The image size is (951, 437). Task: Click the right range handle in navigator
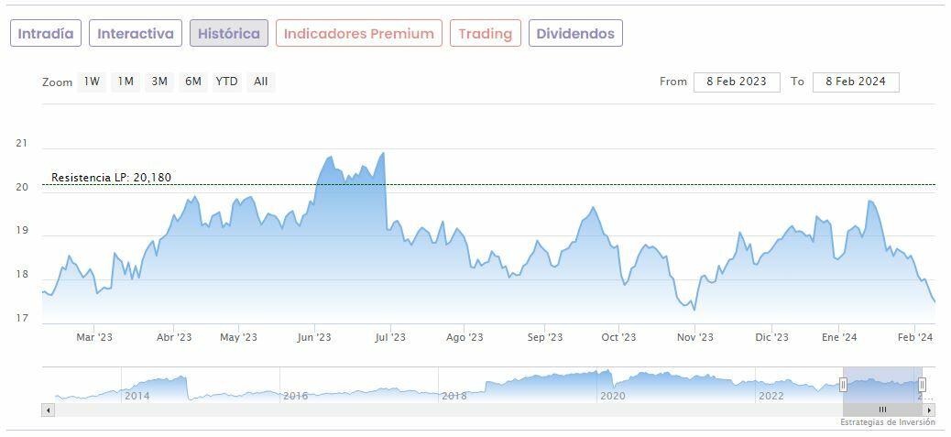click(922, 385)
